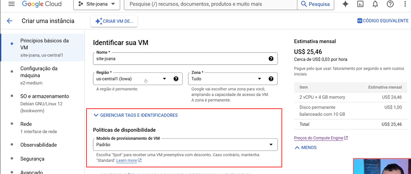Select Rede section

43,127
